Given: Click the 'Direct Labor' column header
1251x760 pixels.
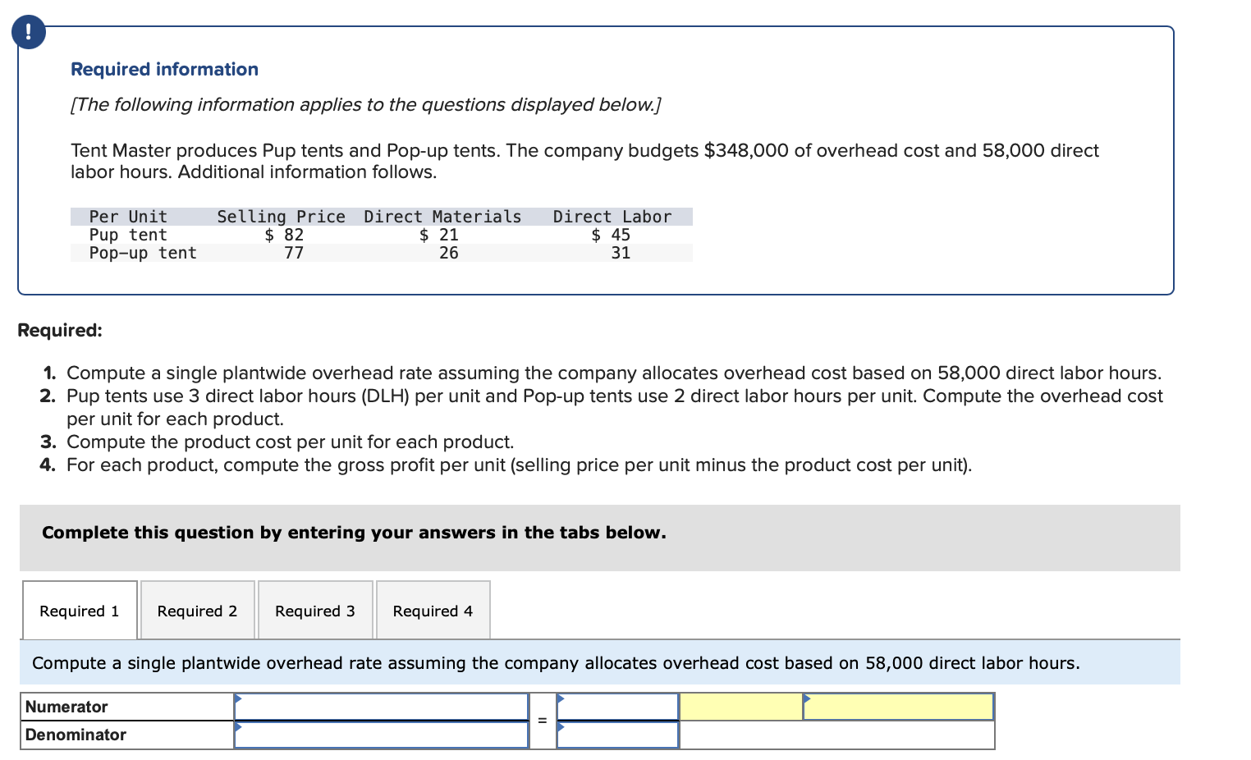Looking at the screenshot, I should click(x=612, y=217).
